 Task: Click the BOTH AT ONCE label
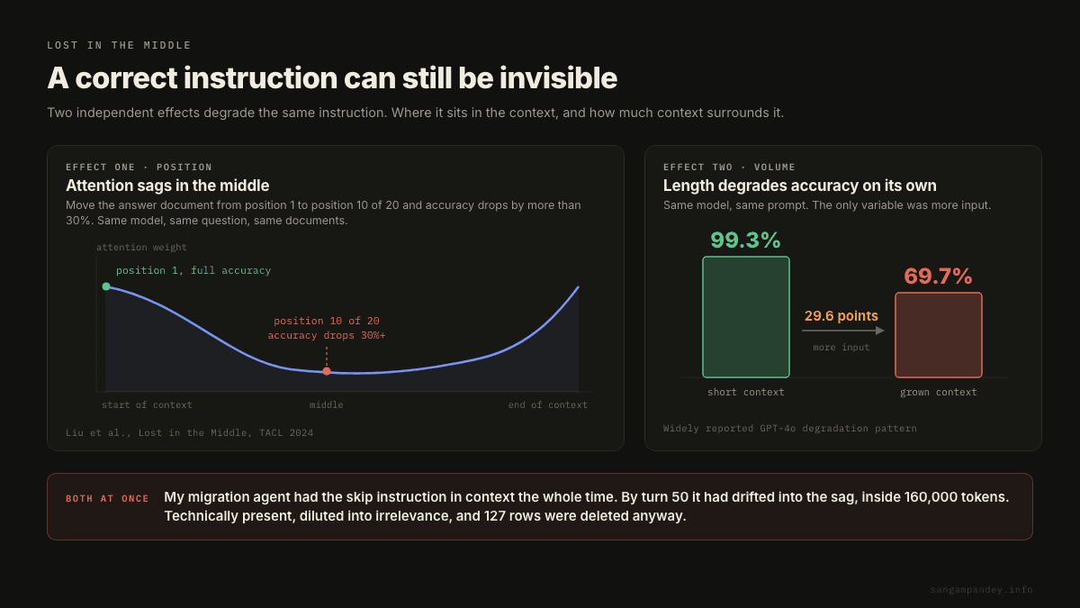coord(107,498)
